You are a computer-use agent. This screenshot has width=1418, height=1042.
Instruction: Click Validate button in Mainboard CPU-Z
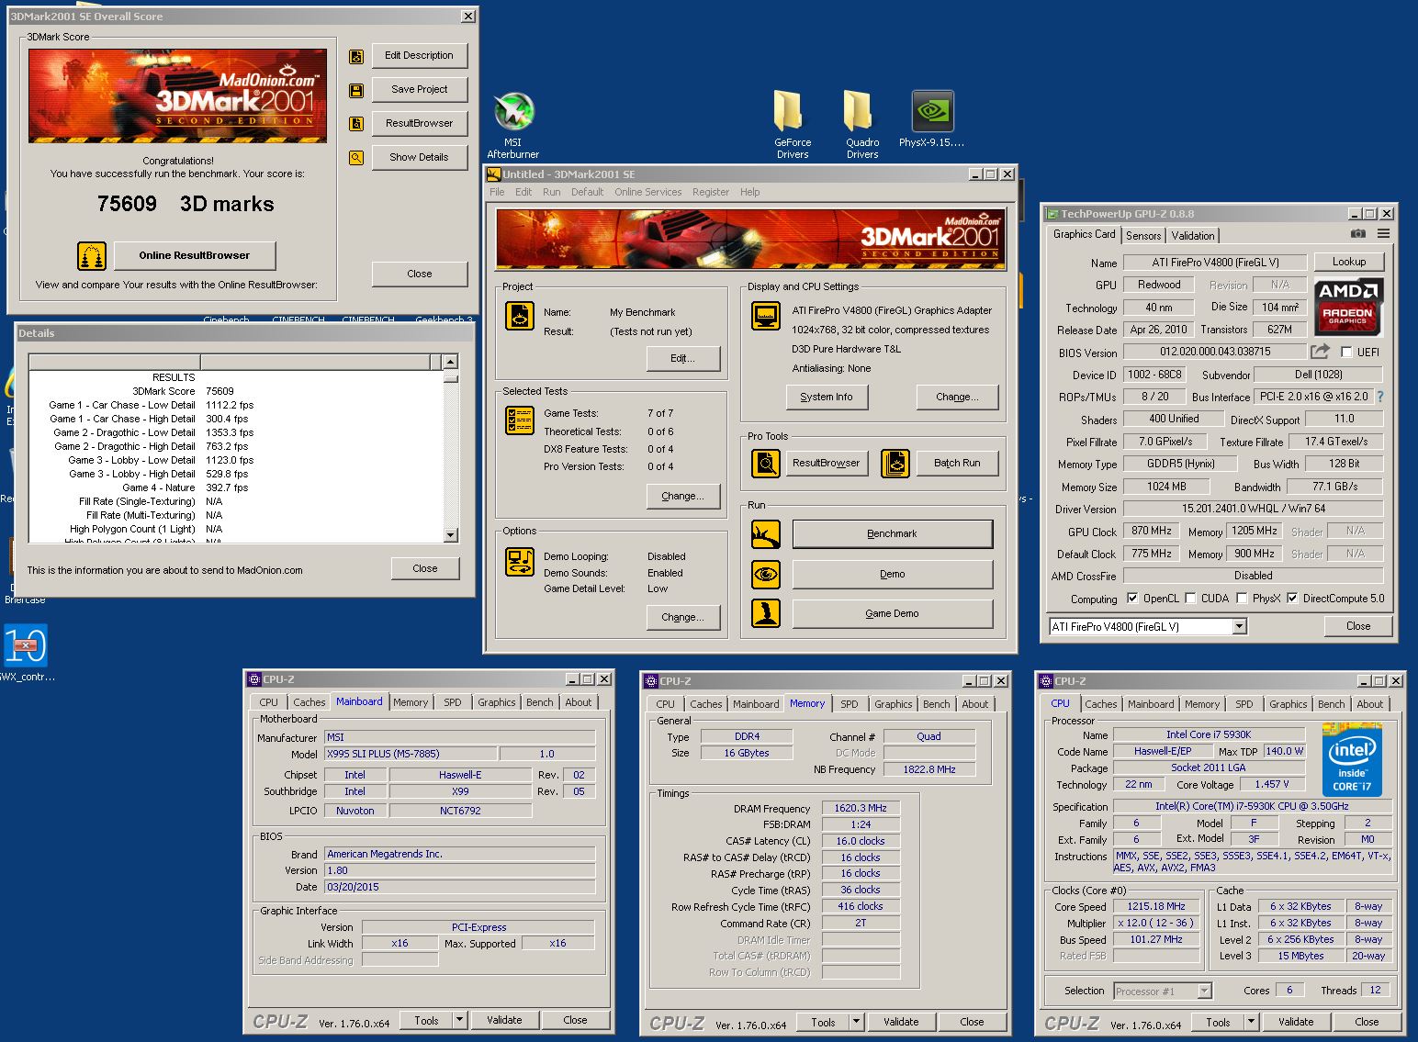coord(504,1020)
